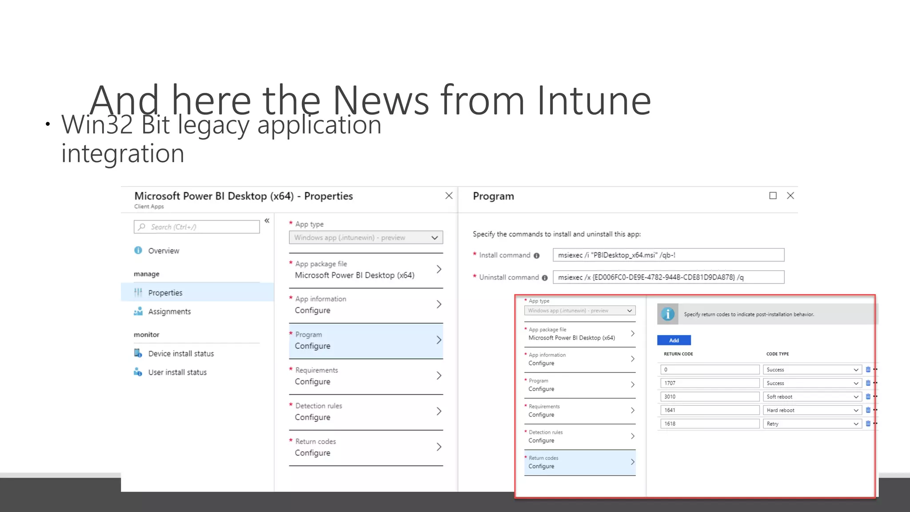Maximize the Program blade

click(x=773, y=196)
